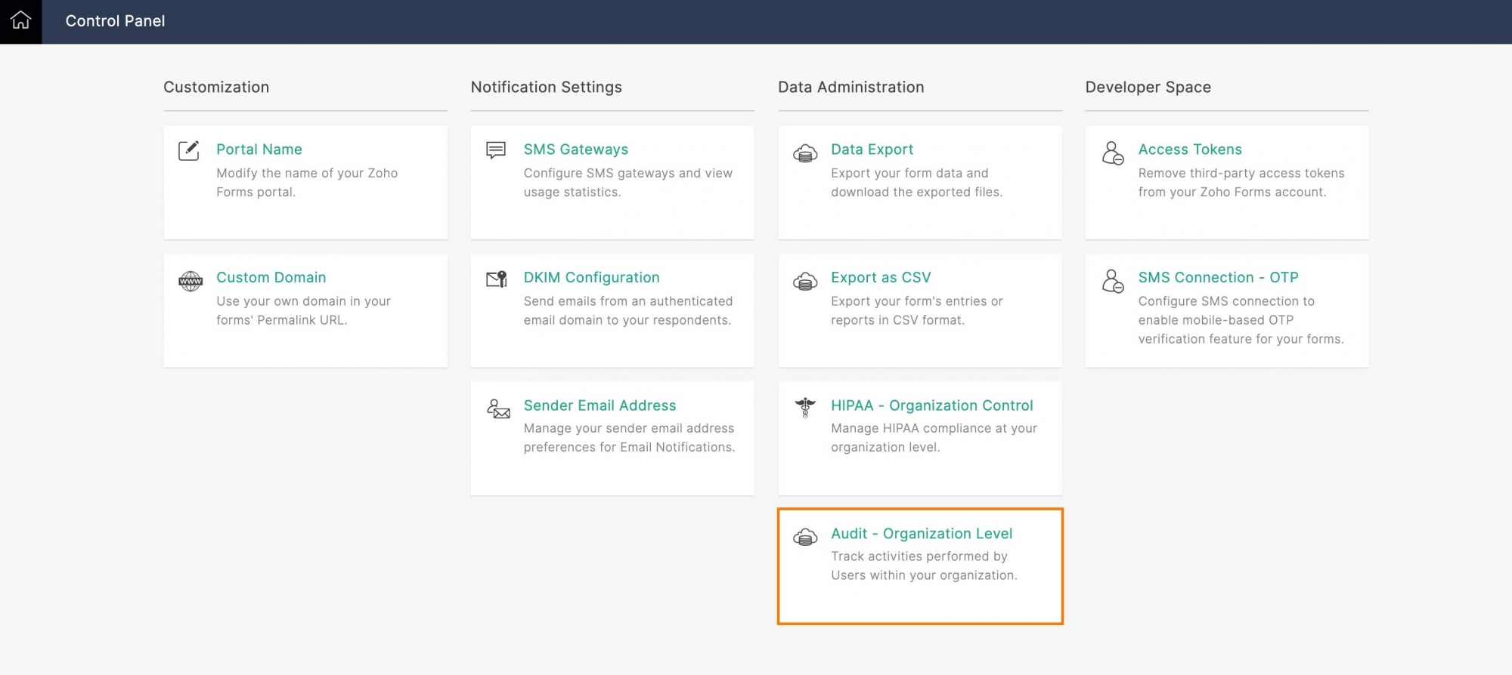Click the Export as CSV cloud icon

[805, 281]
